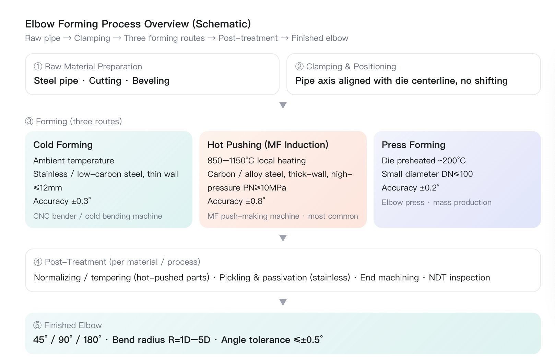Screen dimensions: 555x357
Task: Click the Steel pipe Cutting Beveling text
Action: pyautogui.click(x=102, y=81)
